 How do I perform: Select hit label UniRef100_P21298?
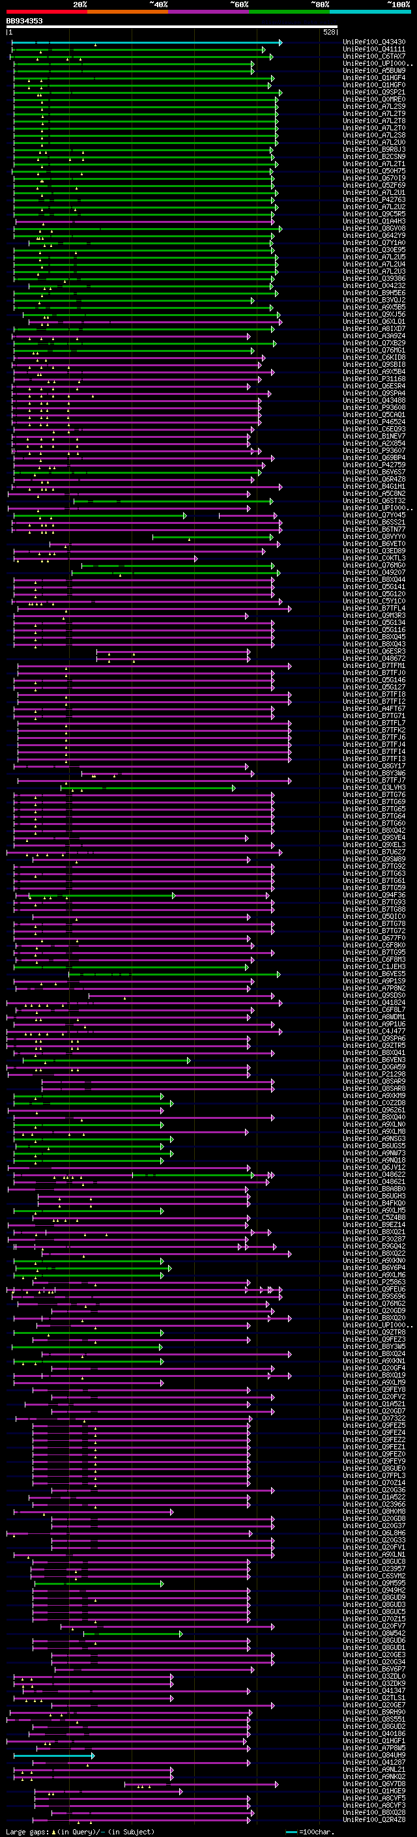coord(374,1075)
